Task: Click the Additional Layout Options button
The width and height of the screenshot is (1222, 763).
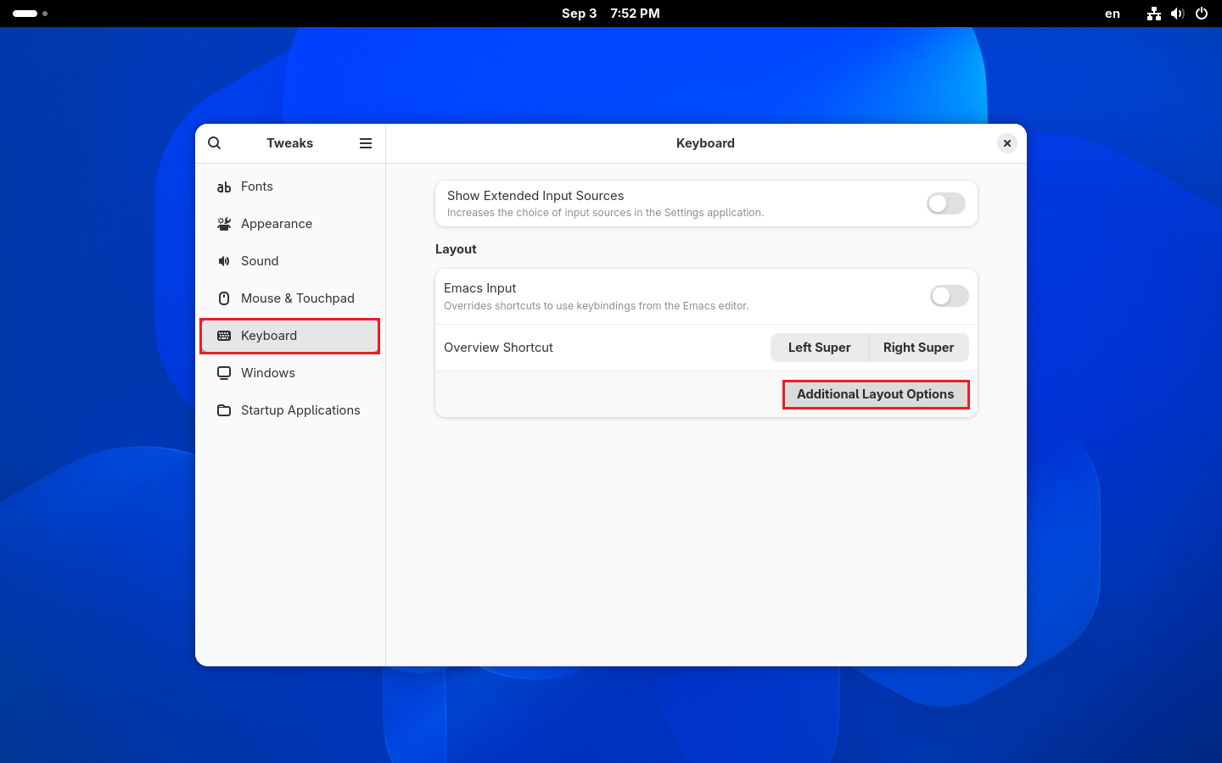Action: tap(876, 394)
